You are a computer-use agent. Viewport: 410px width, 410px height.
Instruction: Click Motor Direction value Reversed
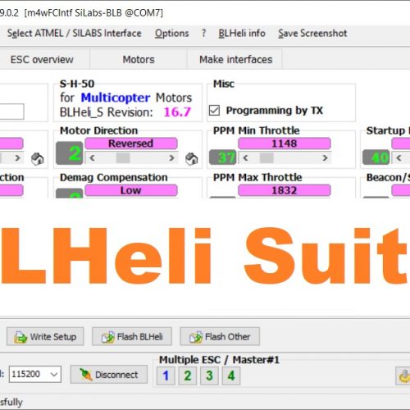click(x=131, y=143)
